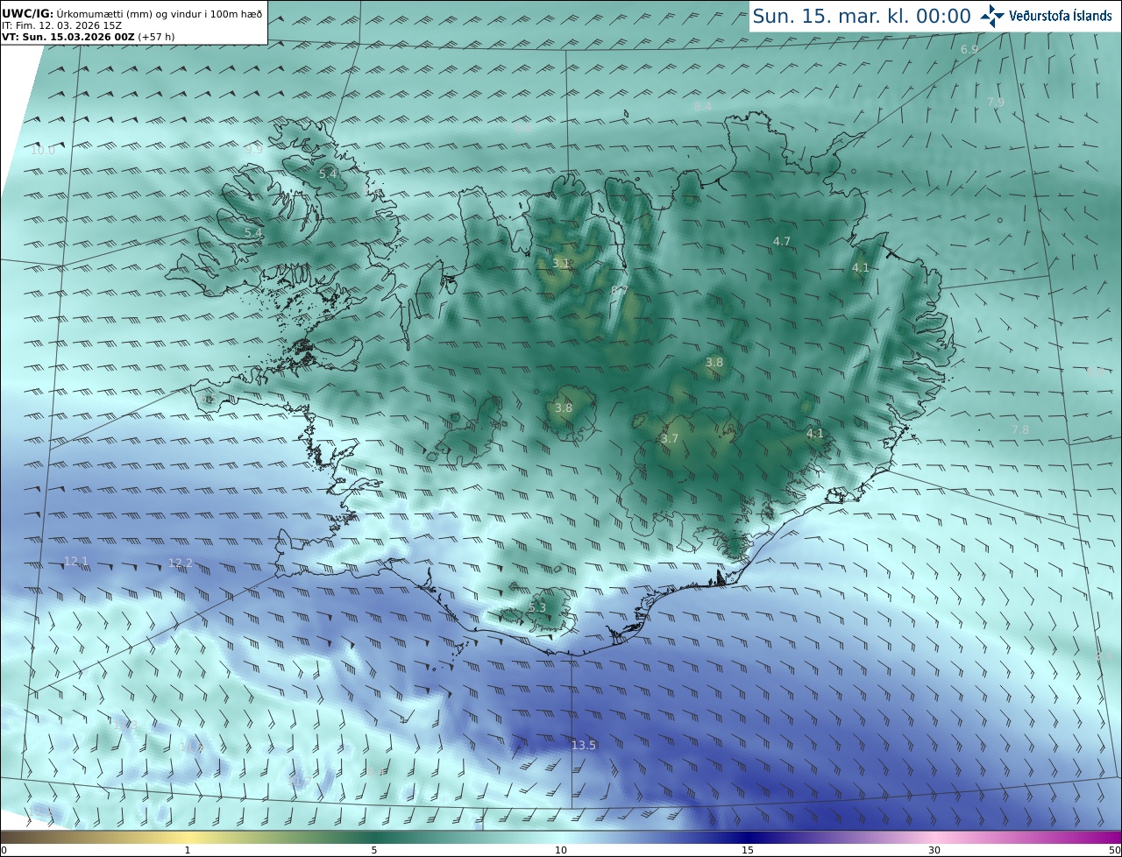Click the 'IT: Fim. 12. 03. 2026 15Z' line
The image size is (1122, 857).
coord(61,25)
